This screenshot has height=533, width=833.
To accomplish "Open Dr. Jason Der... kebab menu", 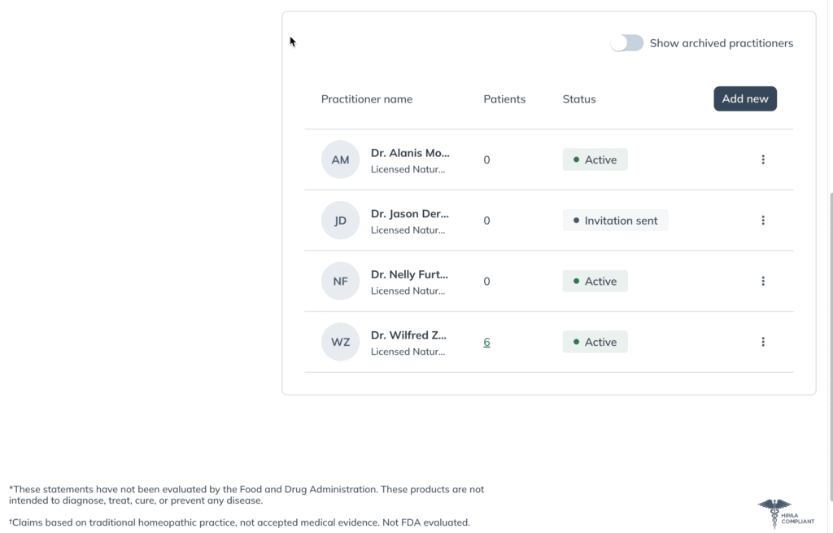I will coord(763,220).
